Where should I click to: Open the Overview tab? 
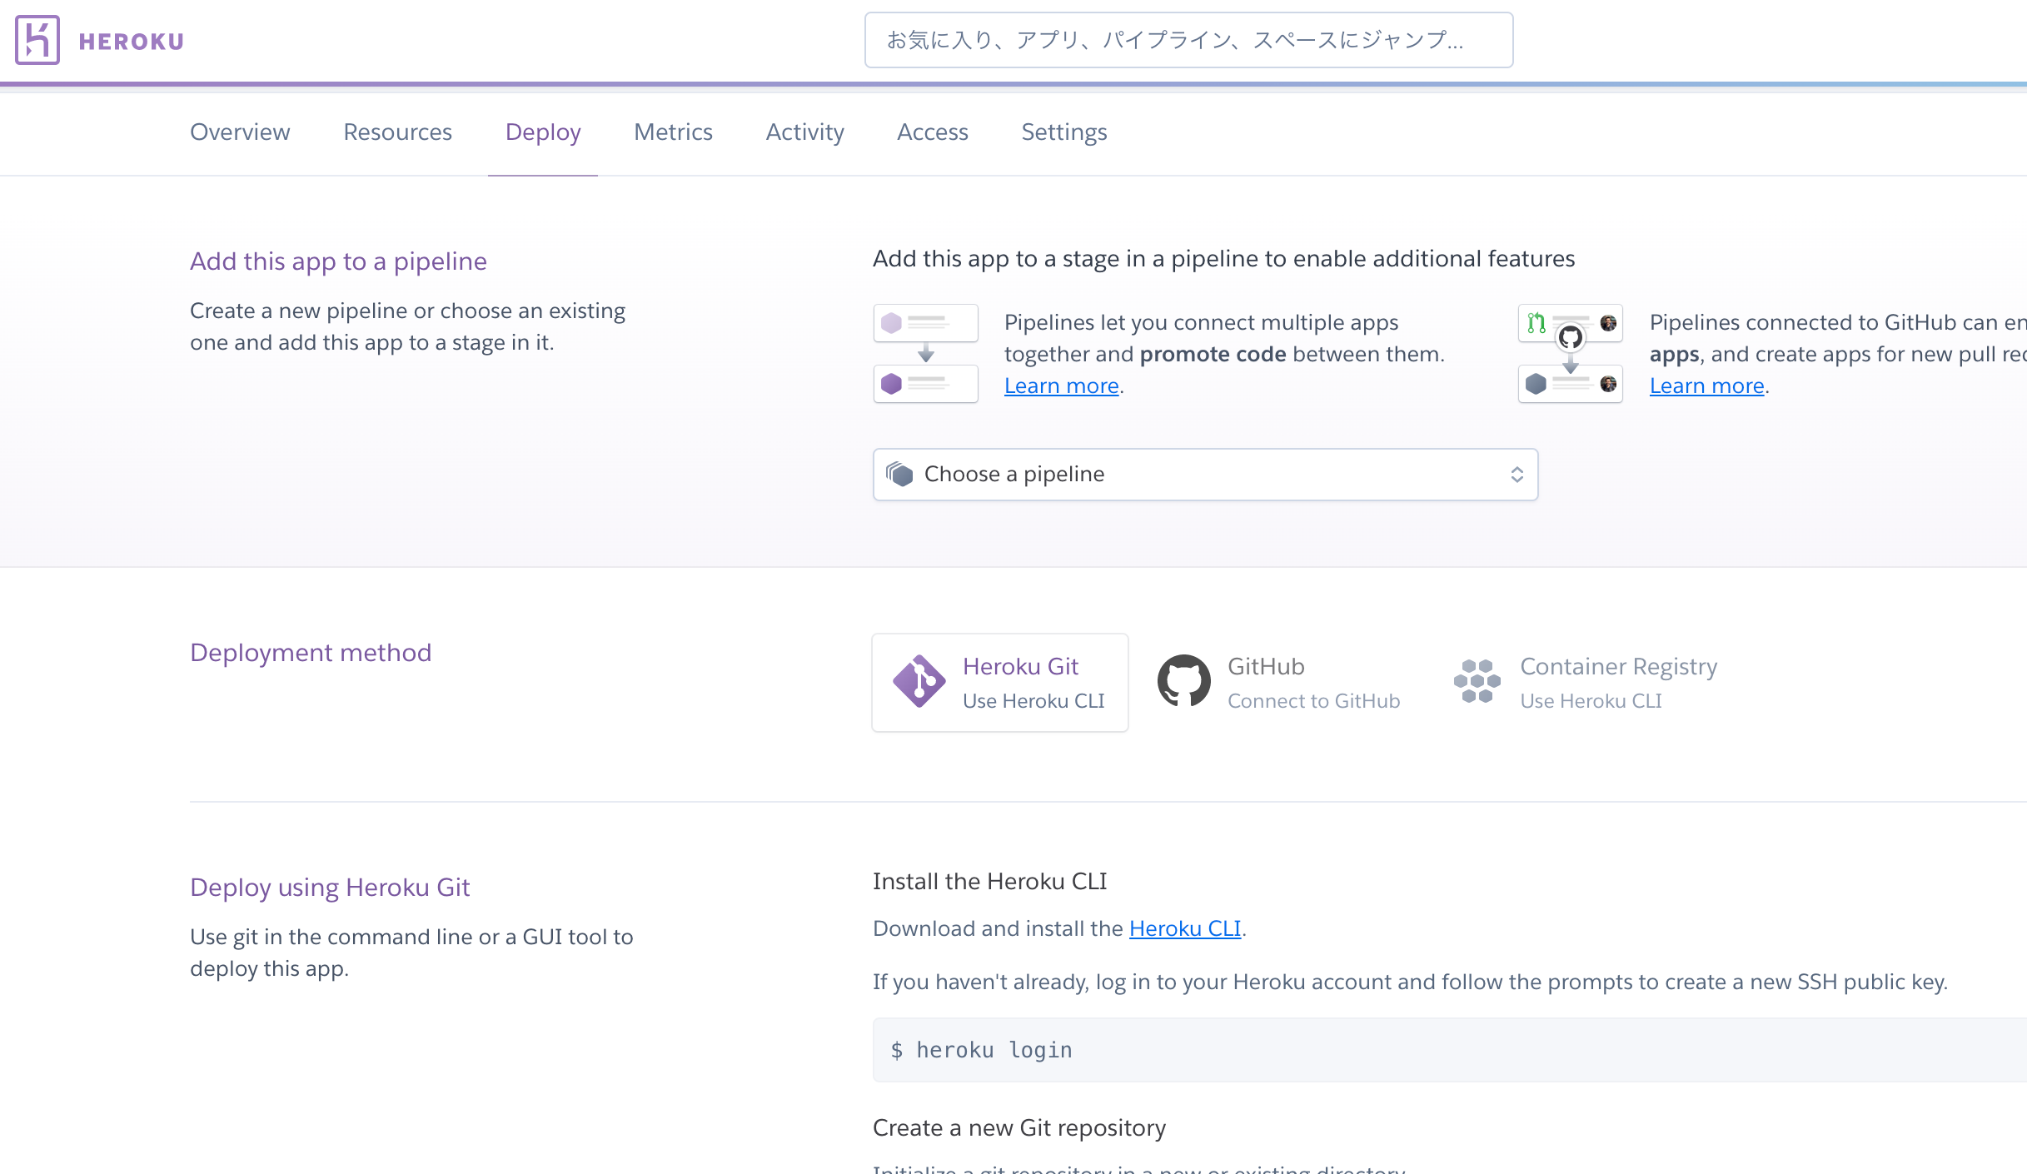pyautogui.click(x=240, y=132)
